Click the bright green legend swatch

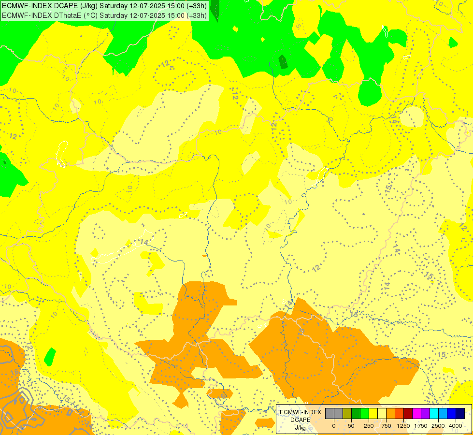pos(364,413)
